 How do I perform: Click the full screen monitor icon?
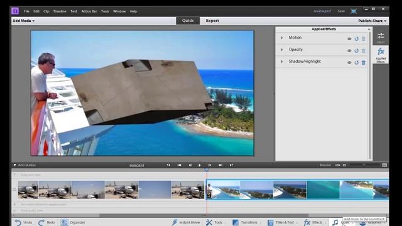[x=354, y=11]
